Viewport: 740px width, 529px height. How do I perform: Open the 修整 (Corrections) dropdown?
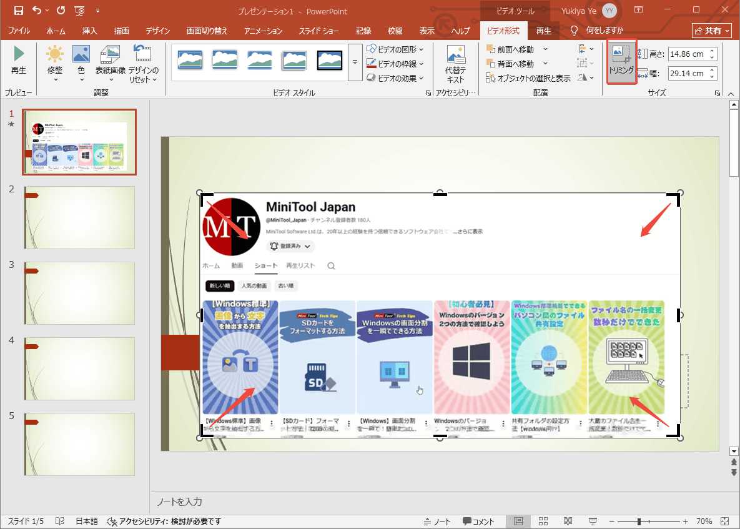[x=54, y=62]
